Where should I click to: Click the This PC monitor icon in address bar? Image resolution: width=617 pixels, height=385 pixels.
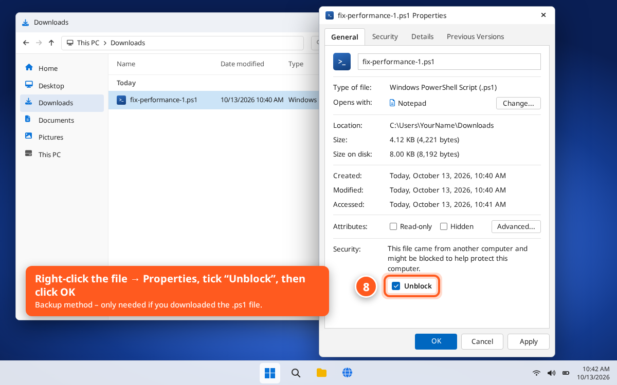(x=70, y=43)
